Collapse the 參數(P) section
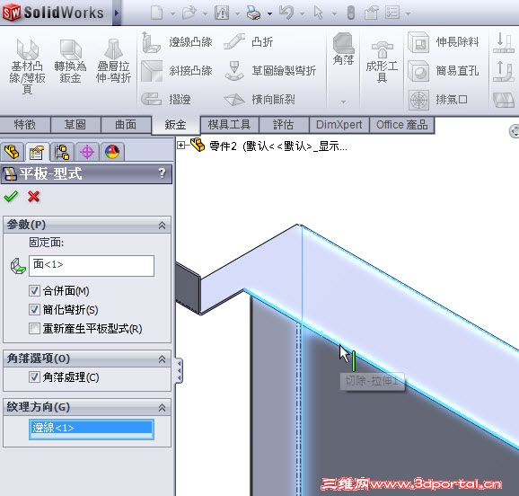The image size is (519, 496). pyautogui.click(x=162, y=226)
